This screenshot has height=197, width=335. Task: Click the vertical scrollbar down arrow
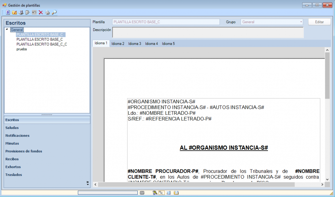coord(327,178)
